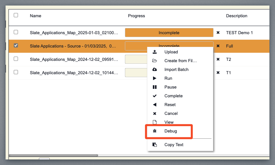This screenshot has width=275, height=165.
Task: Click the Reset left-arrow icon
Action: (x=155, y=105)
